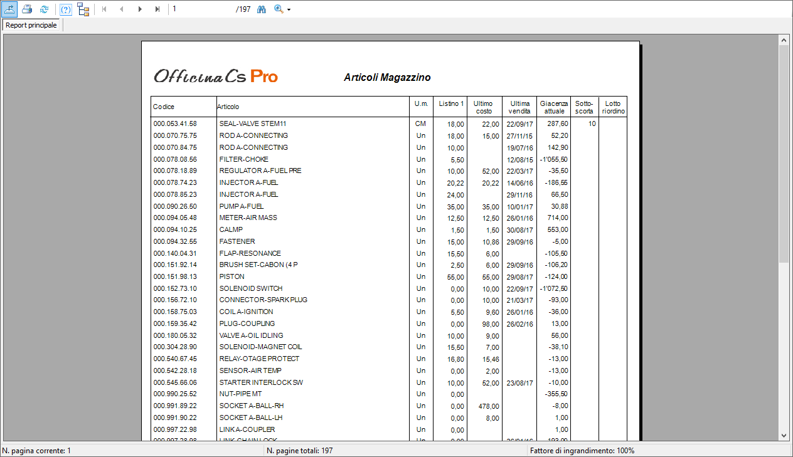Screen dimensions: 793x457
Task: Click the BRUSH SET-CABON (4 P article
Action: pyautogui.click(x=258, y=265)
